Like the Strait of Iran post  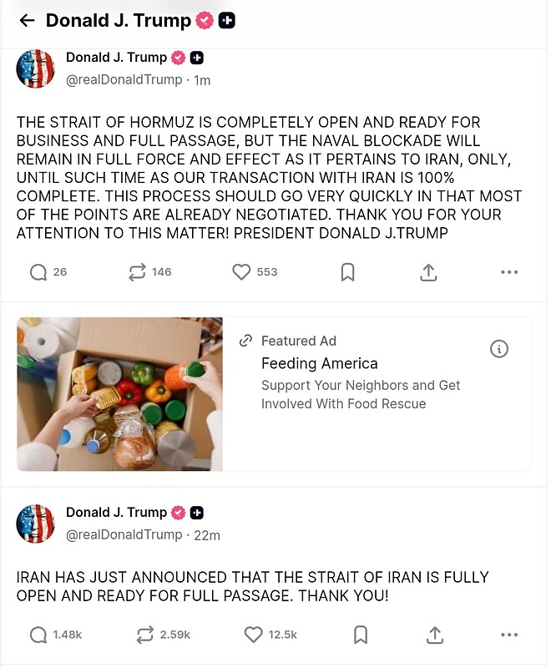(254, 635)
